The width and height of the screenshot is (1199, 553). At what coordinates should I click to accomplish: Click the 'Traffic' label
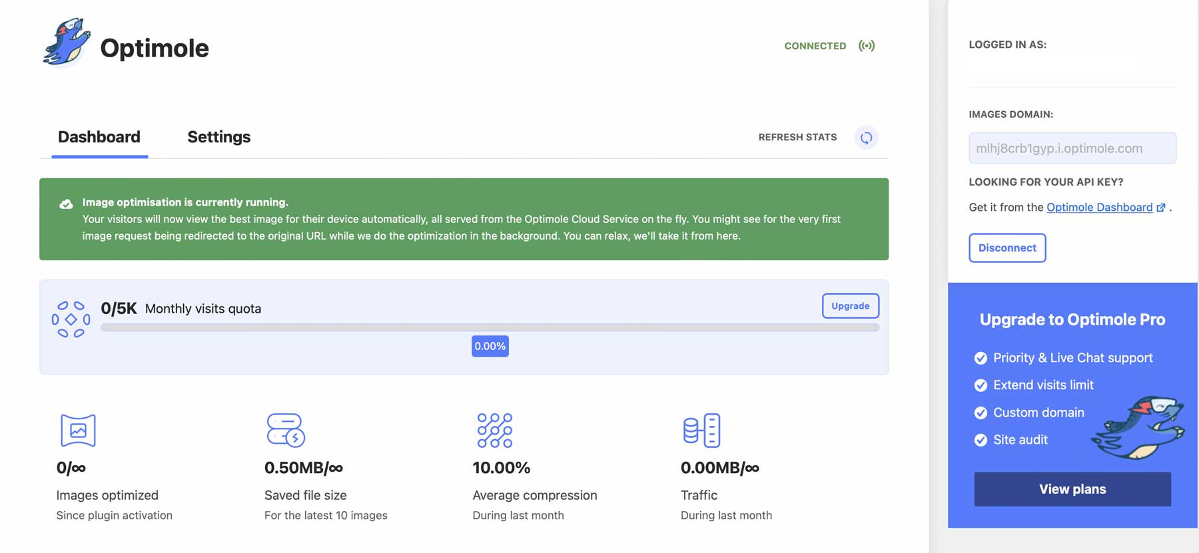[x=699, y=495]
